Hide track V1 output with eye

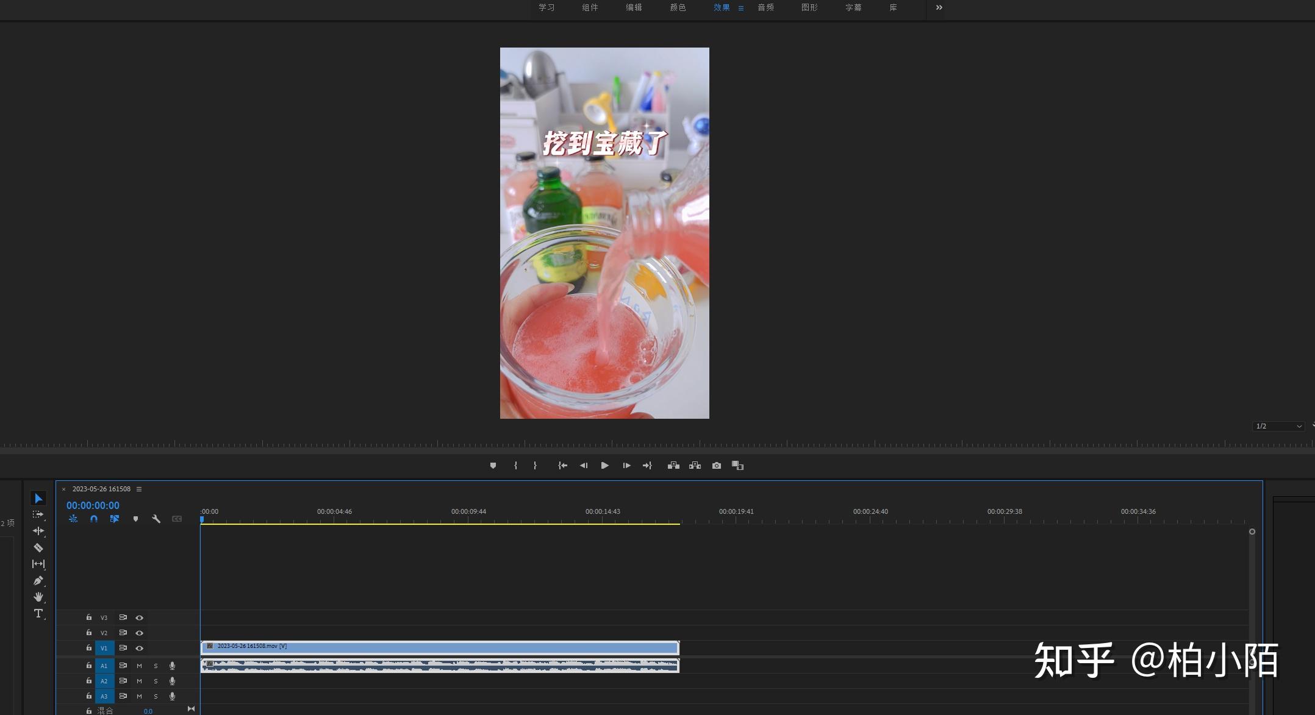pos(139,649)
